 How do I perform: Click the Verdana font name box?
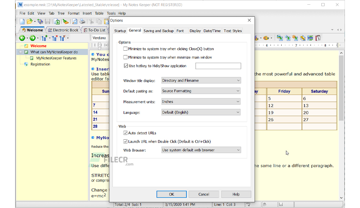[99, 38]
